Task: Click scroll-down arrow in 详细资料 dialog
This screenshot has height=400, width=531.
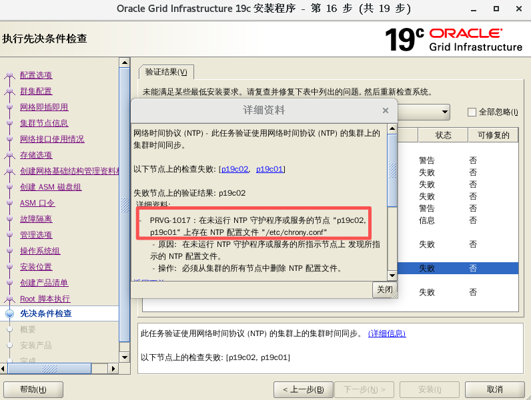Action: coord(392,276)
